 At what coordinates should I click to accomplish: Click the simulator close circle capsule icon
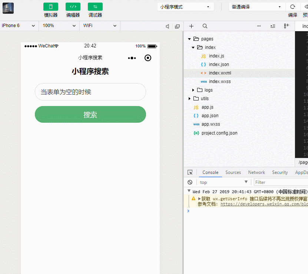(148, 58)
